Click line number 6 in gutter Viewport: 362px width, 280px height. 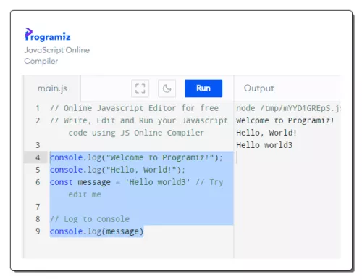click(38, 182)
